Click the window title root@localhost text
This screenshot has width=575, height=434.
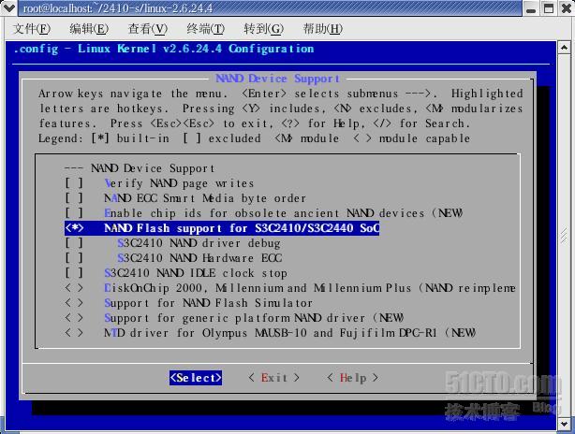(x=117, y=8)
